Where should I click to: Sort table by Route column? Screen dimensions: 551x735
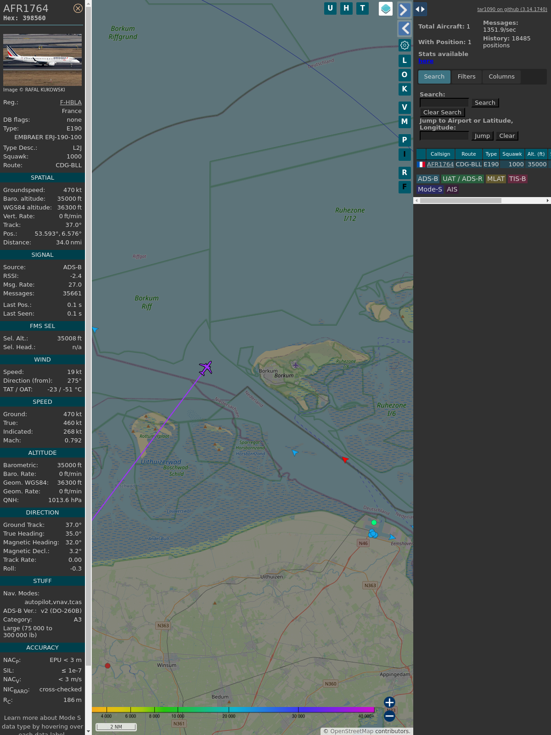(x=469, y=154)
